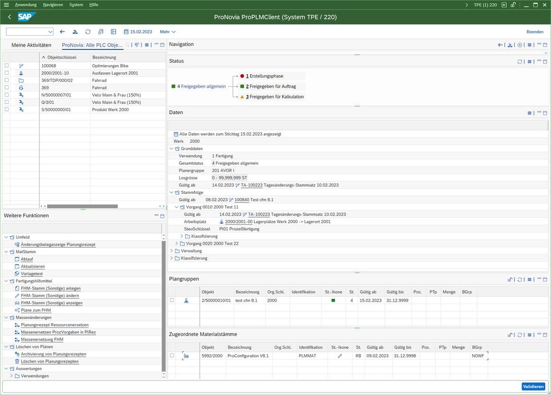Image resolution: width=551 pixels, height=395 pixels.
Task: Open the Anwendung menu
Action: tap(26, 5)
